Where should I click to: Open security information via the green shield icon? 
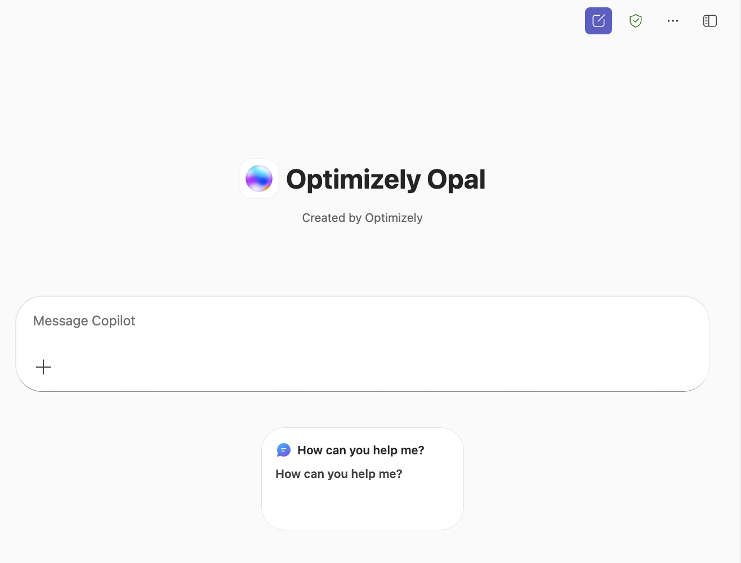coord(635,20)
